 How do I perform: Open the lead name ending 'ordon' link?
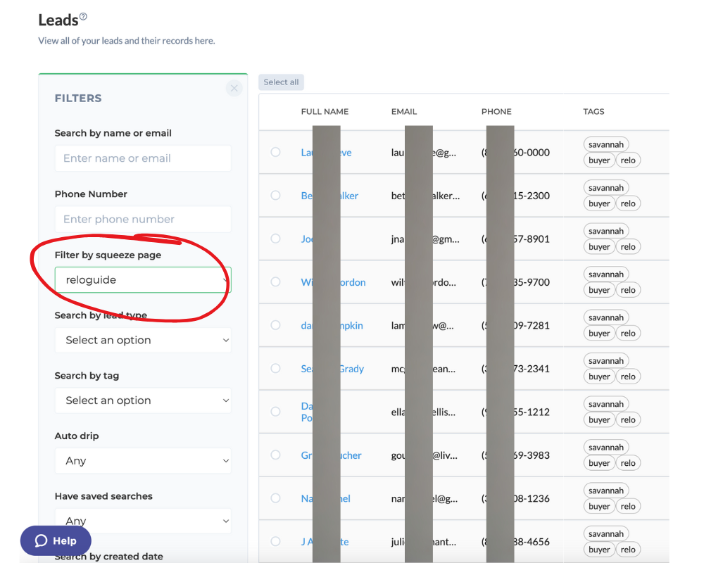pos(333,282)
